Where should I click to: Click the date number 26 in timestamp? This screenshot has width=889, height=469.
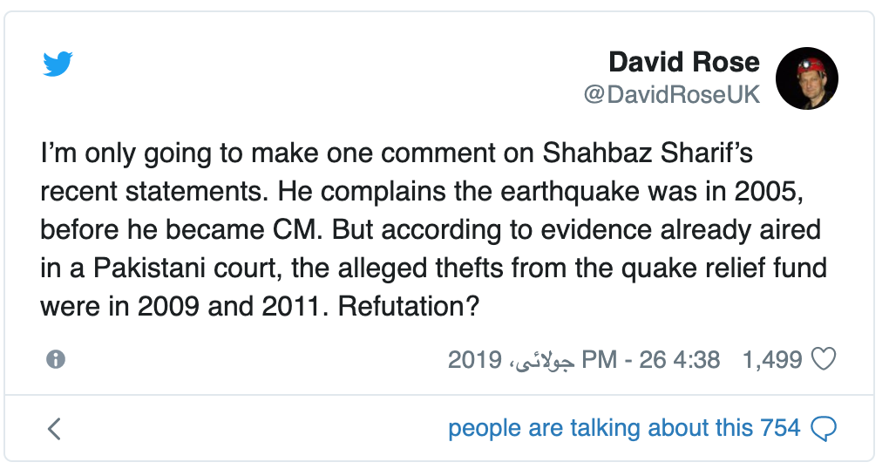tap(652, 359)
